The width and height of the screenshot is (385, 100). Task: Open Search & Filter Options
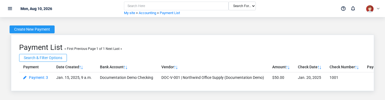tap(43, 58)
